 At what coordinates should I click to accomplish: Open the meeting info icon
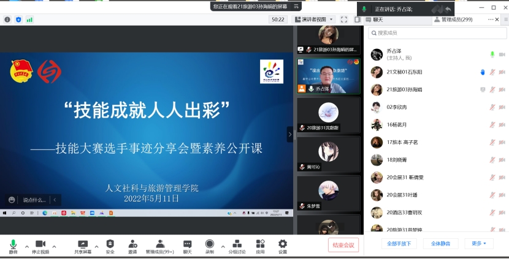7,20
